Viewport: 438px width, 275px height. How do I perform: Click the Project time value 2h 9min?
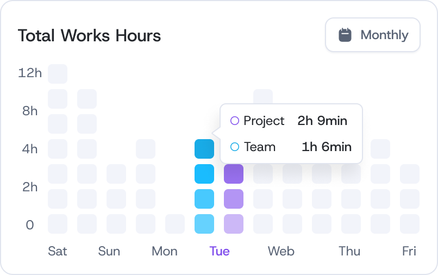pyautogui.click(x=322, y=121)
